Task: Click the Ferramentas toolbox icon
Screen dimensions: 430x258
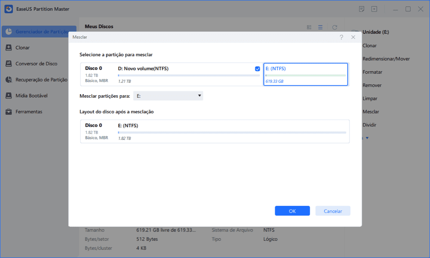Action: 9,111
